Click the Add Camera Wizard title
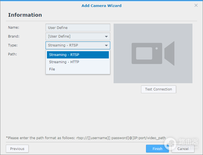203x155 pixels. click(x=102, y=6)
